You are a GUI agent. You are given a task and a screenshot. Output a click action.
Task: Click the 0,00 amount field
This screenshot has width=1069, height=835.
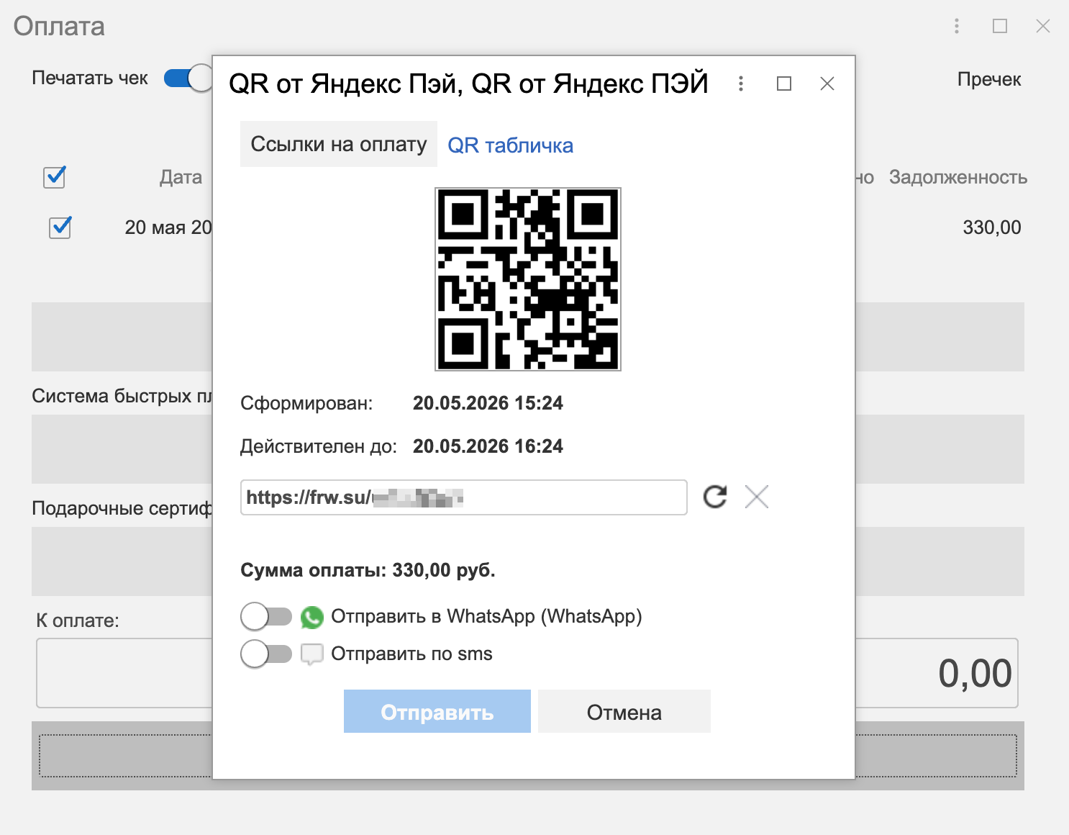point(937,673)
